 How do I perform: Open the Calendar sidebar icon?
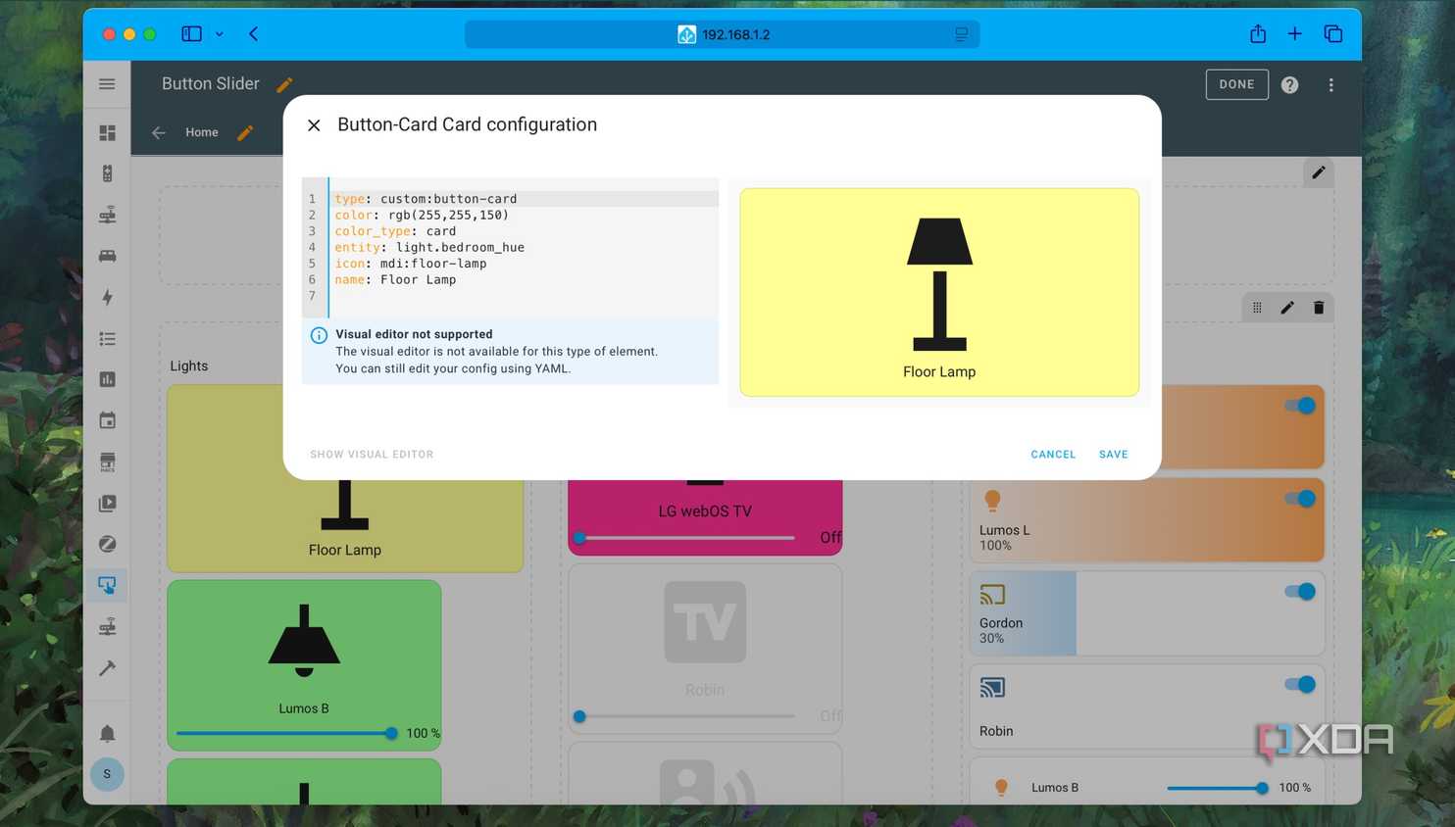tap(107, 420)
